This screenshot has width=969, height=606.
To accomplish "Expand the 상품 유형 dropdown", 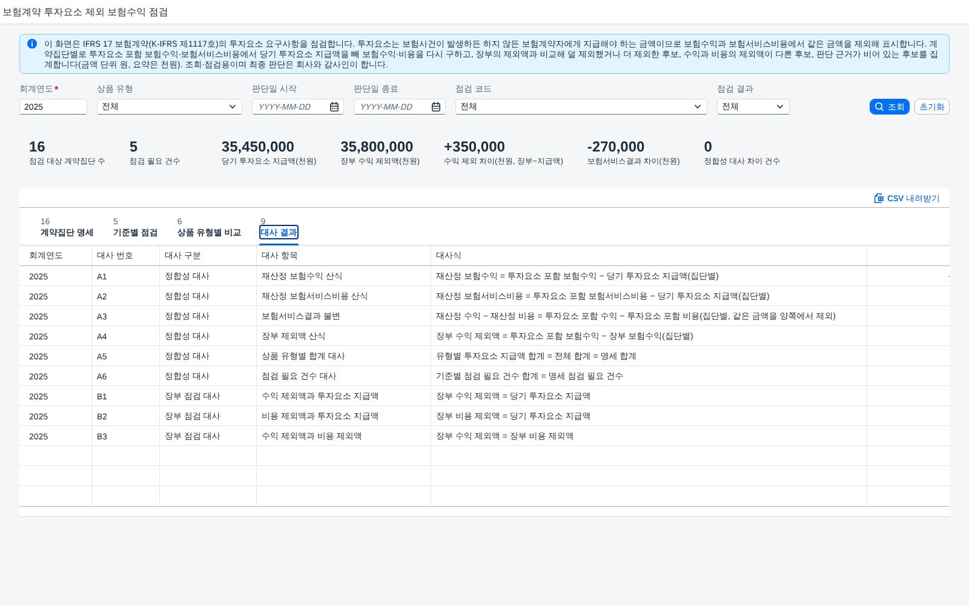I will pyautogui.click(x=232, y=107).
